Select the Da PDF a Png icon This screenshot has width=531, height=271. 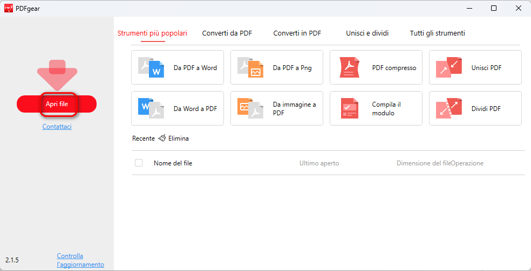pos(250,68)
